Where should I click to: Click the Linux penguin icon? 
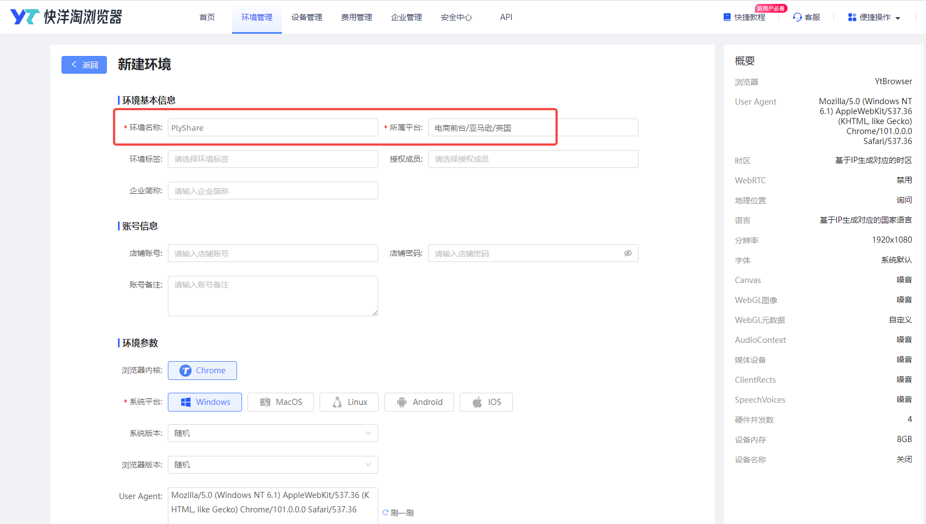(x=337, y=402)
